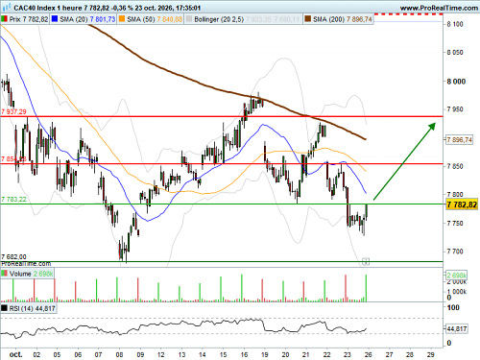The image size is (480, 360).
Task: Select the orange SMA (50) legend swatch
Action: point(122,19)
